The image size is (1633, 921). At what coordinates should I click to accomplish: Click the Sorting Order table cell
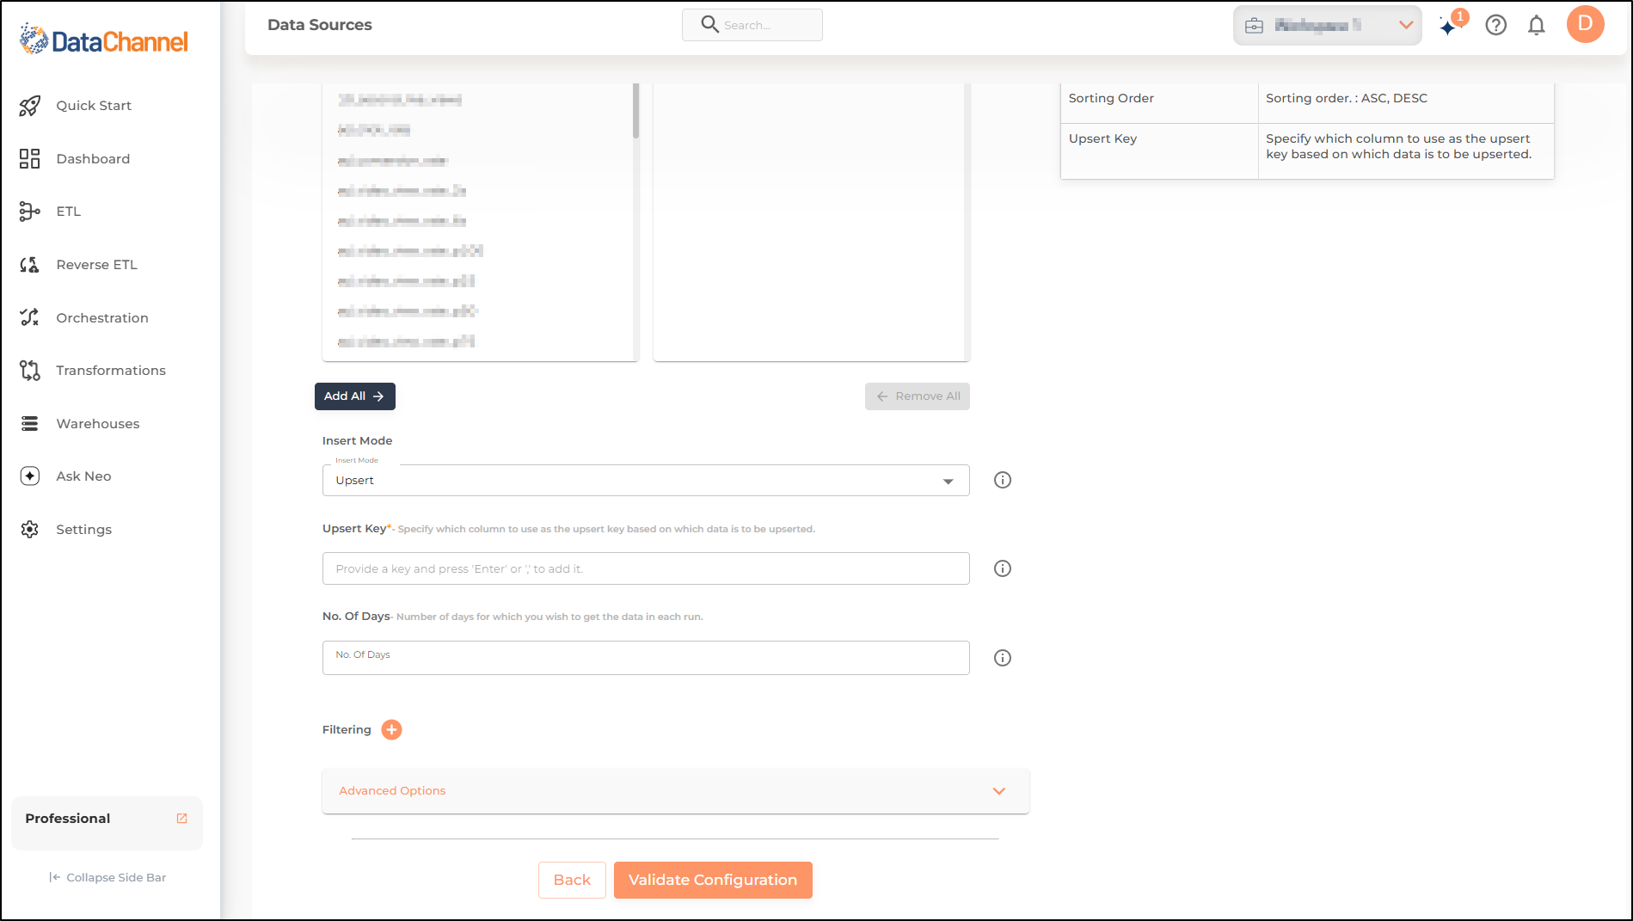pos(1159,102)
